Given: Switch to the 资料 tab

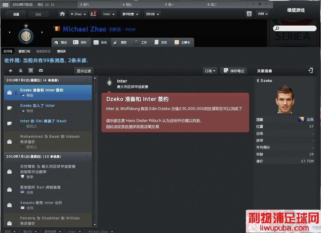Looking at the screenshot, I should (x=80, y=42).
